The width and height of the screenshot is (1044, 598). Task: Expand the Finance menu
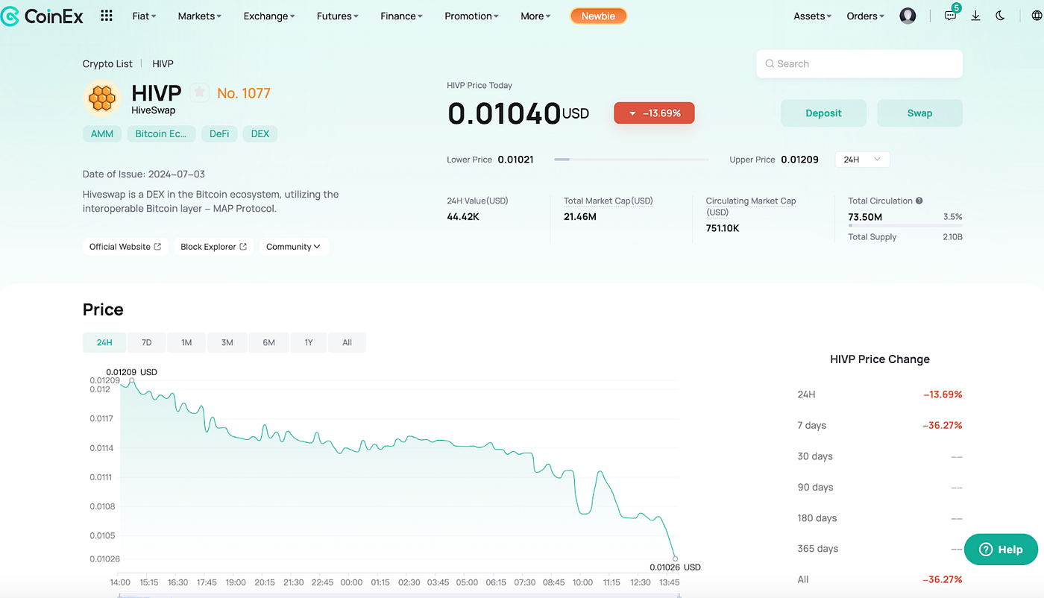coord(401,16)
